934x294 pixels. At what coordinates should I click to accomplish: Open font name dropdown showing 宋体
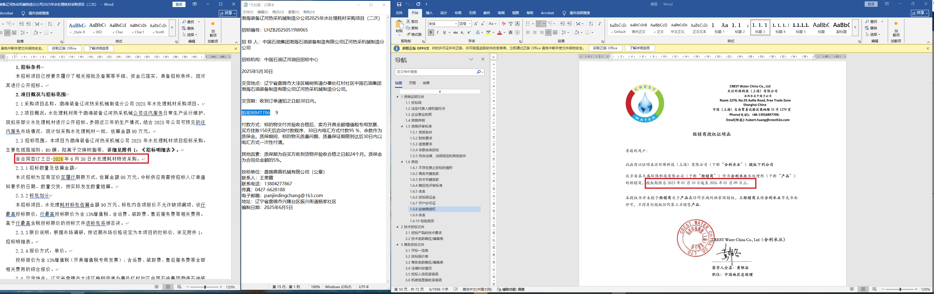tap(456, 24)
